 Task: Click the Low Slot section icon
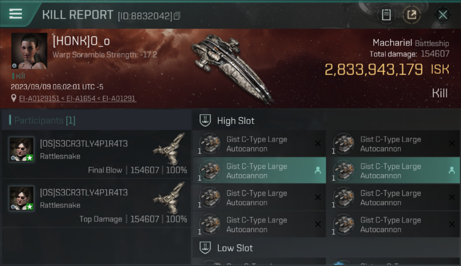205,248
